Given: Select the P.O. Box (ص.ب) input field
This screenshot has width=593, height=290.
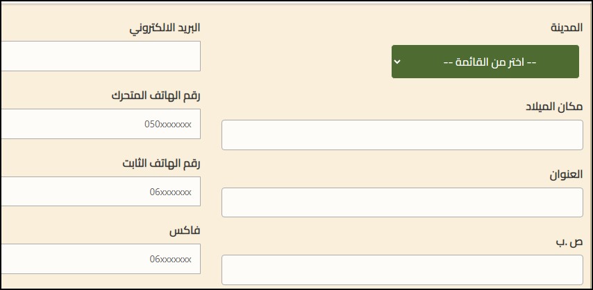Looking at the screenshot, I should click(x=402, y=269).
